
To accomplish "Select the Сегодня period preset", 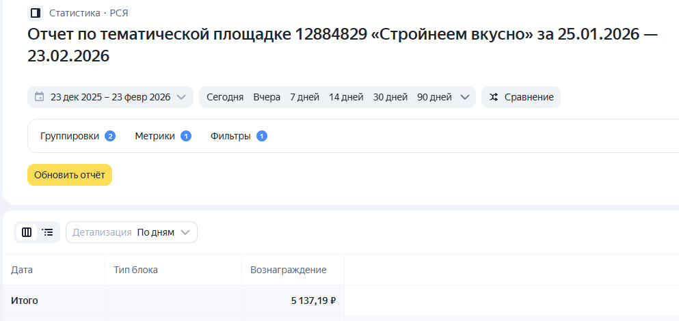I will coord(225,97).
